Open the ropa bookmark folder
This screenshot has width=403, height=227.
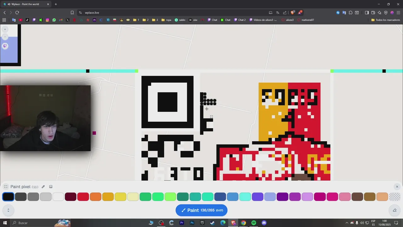click(166, 20)
